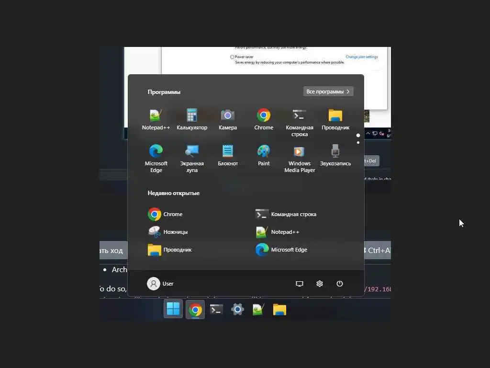Image resolution: width=490 pixels, height=368 pixels.
Task: Go to second page dot of the Программы grid
Action: (x=358, y=143)
